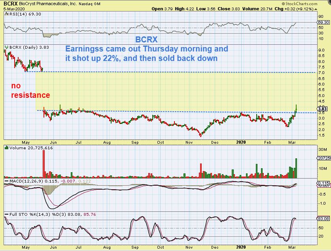This screenshot has height=251, width=331.
Task: Click the 5-Mar-2020 date label
Action: [14, 9]
